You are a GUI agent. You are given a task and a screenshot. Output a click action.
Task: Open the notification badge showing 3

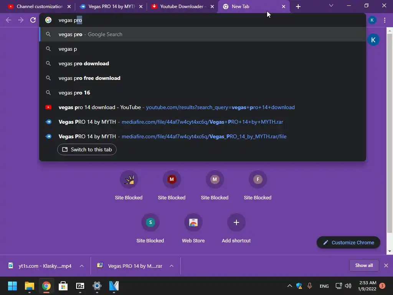[x=382, y=286]
